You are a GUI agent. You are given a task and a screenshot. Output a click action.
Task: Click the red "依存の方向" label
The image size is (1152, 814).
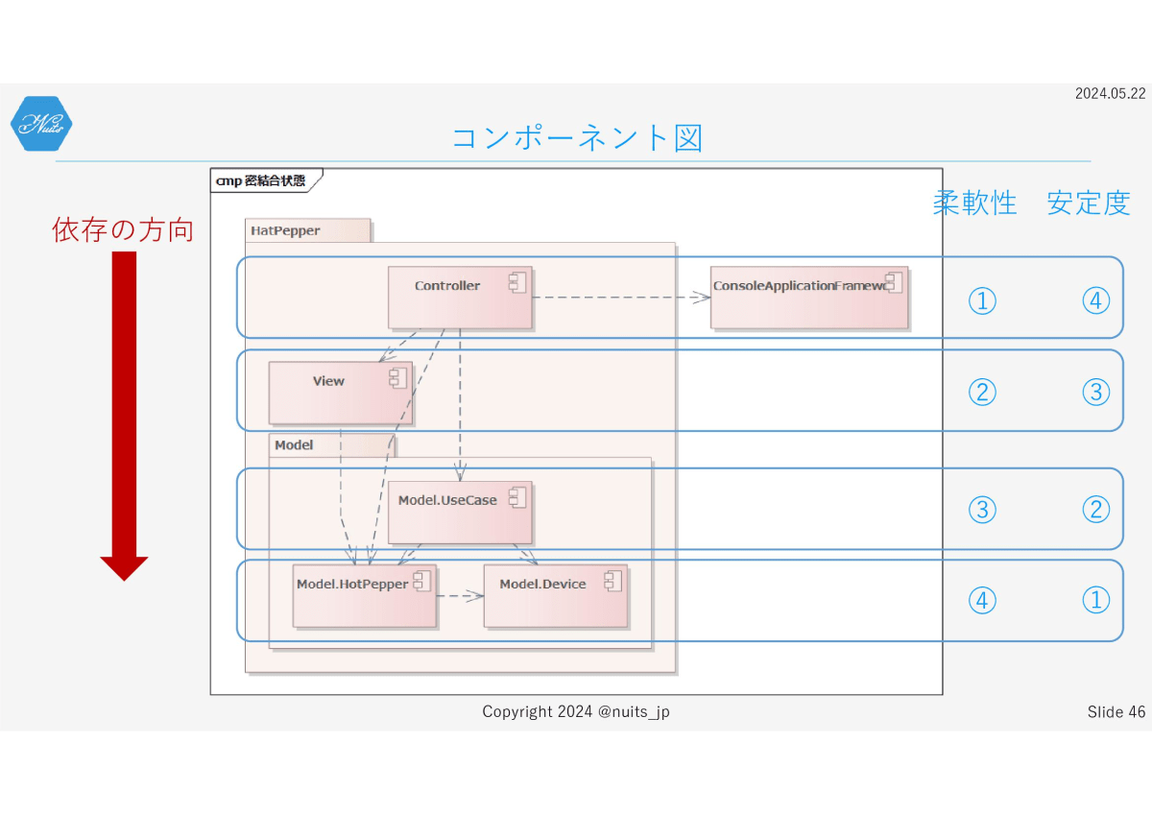coord(123,230)
